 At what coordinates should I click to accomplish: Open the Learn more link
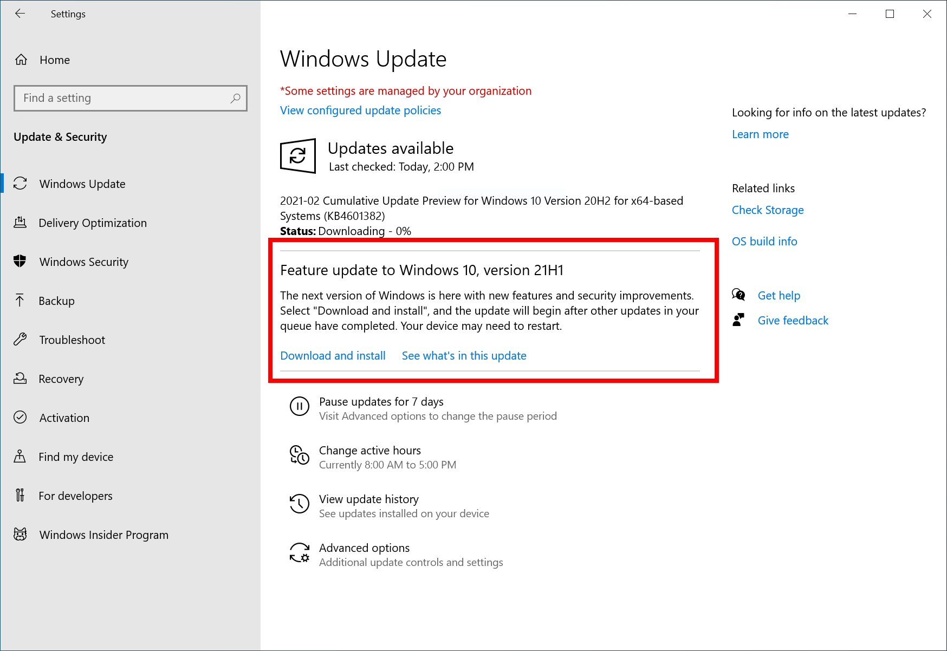[760, 134]
